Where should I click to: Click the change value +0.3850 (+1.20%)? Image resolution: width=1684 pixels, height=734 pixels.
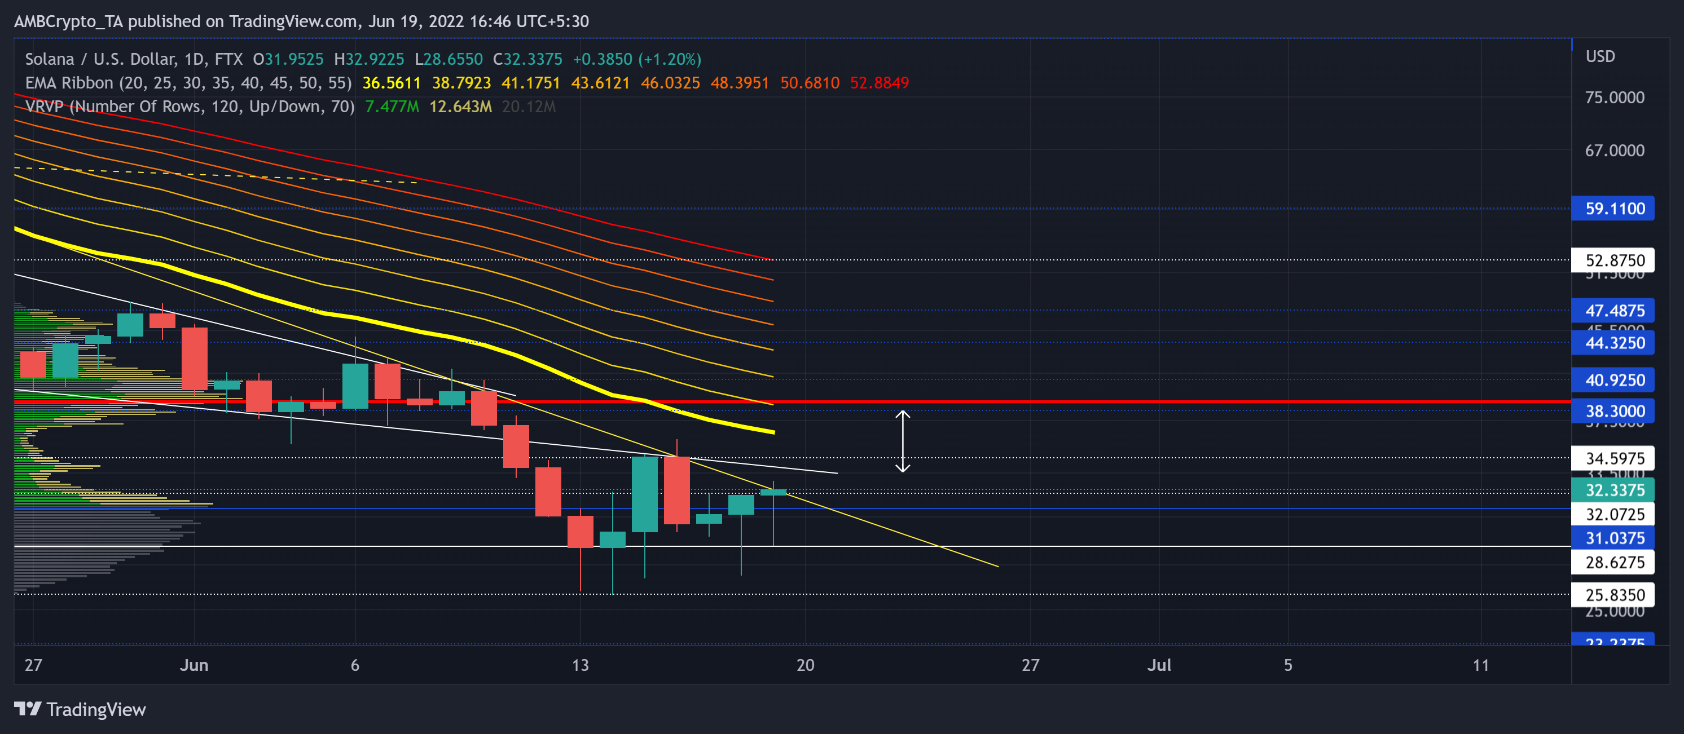pos(637,59)
